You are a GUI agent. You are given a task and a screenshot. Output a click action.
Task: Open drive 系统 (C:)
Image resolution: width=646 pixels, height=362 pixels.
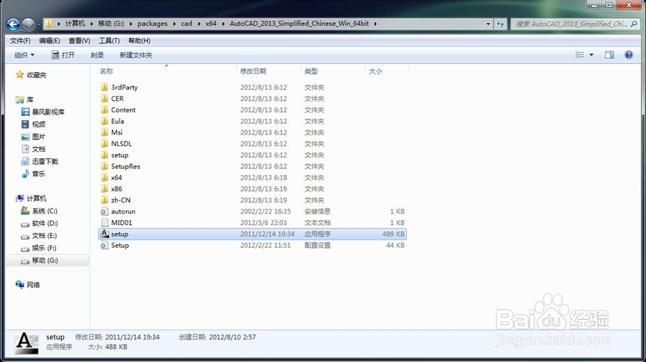(39, 211)
